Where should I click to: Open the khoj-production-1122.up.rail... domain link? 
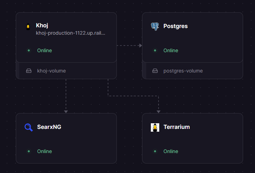click(71, 33)
